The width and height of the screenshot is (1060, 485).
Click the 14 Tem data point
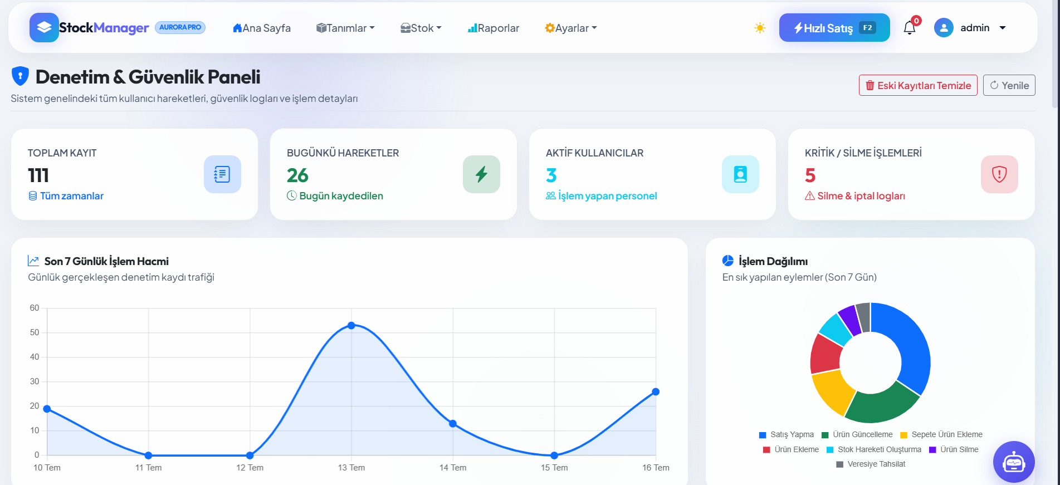click(453, 424)
